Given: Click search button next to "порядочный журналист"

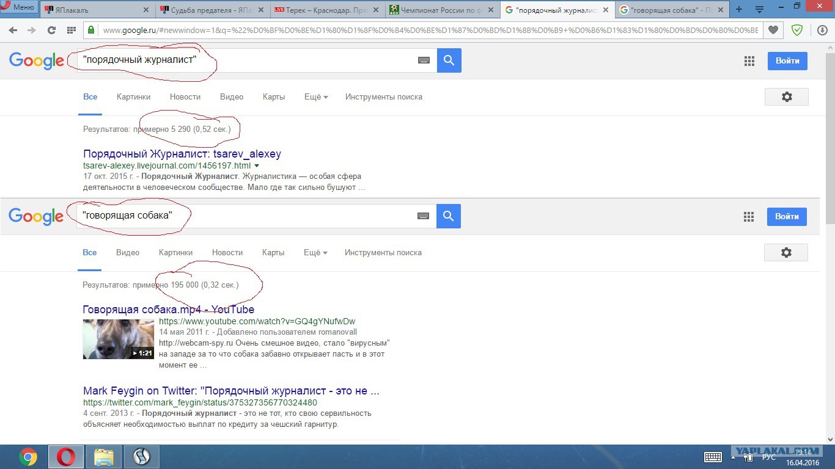Looking at the screenshot, I should pyautogui.click(x=449, y=60).
